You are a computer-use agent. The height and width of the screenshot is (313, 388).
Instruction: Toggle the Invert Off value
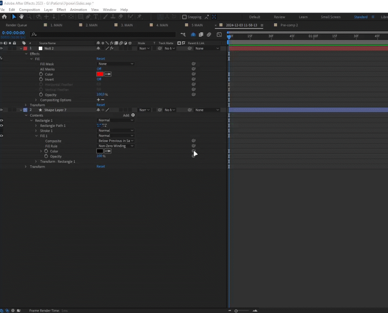[x=99, y=79]
